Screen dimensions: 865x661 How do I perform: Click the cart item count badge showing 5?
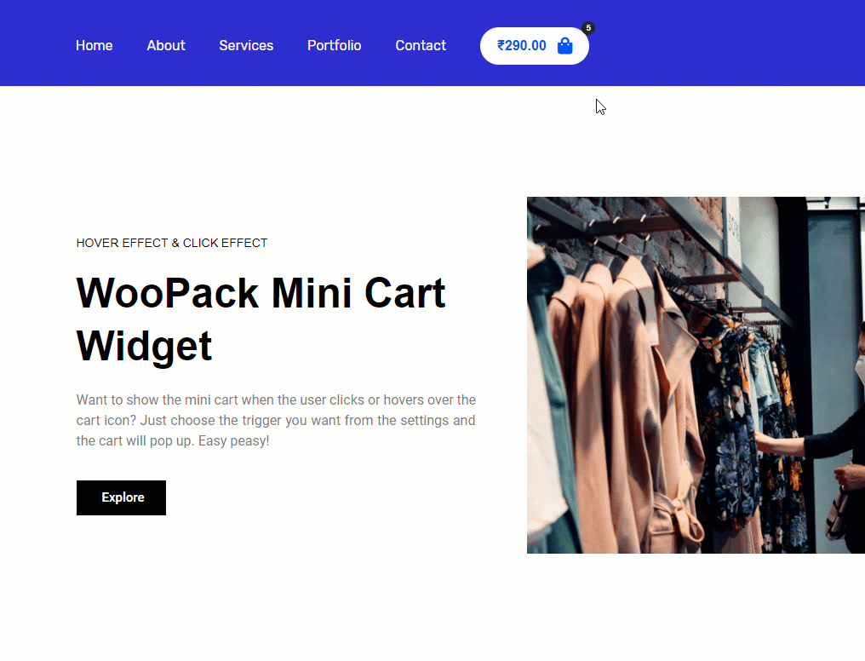(x=588, y=28)
